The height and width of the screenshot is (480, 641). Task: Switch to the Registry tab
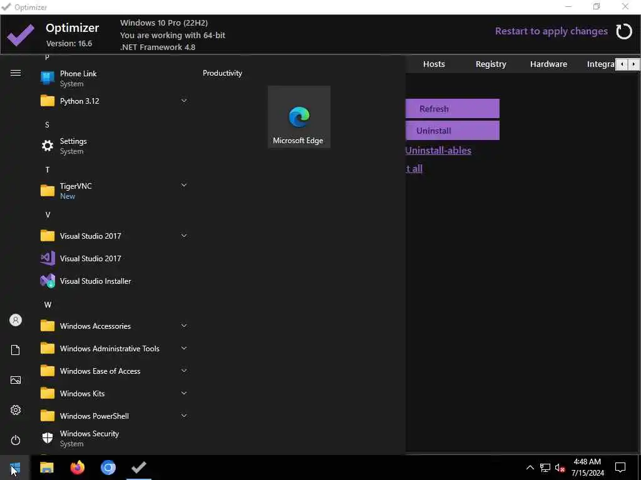pos(491,64)
